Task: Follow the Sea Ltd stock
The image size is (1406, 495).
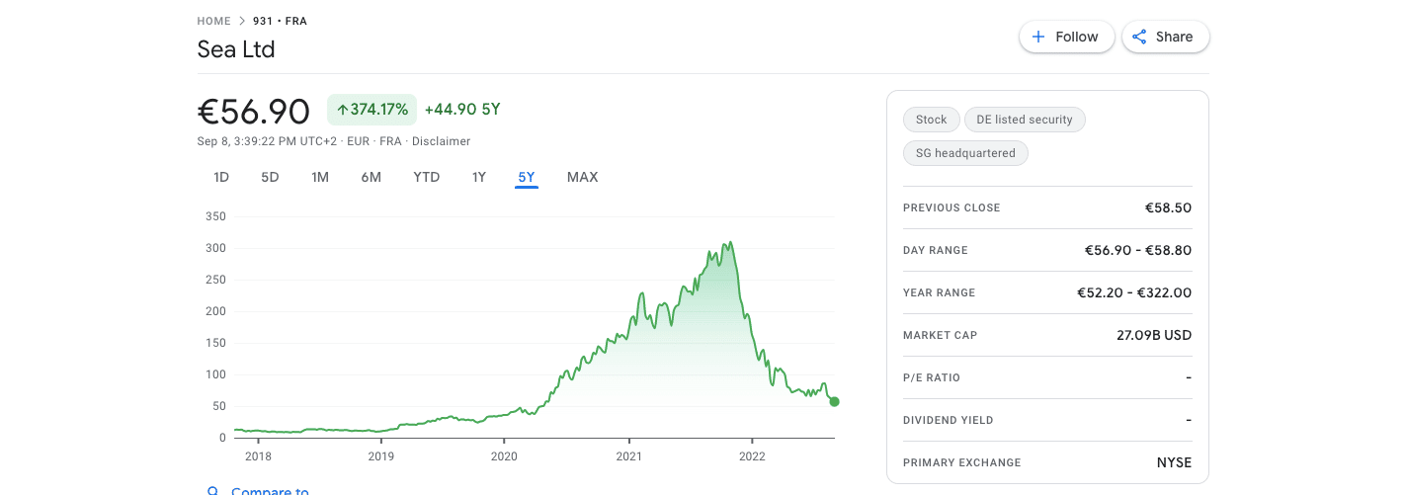Action: (x=1066, y=37)
